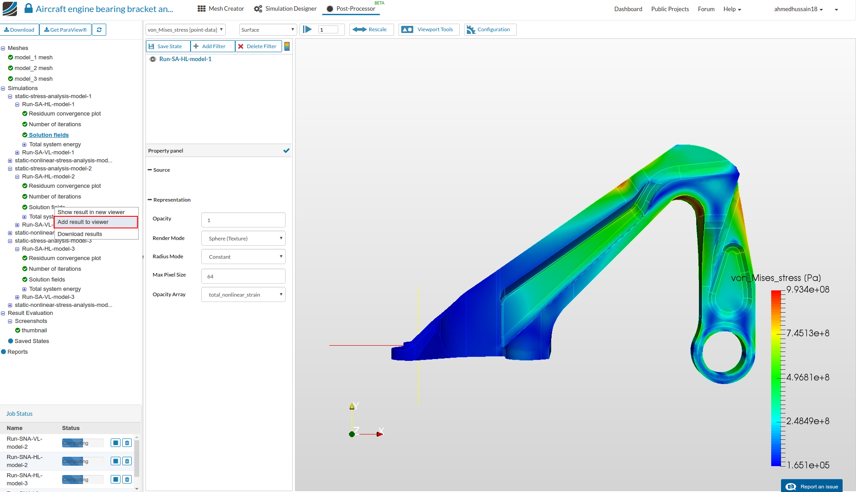Apply properties with the Property panel checkmark

286,151
